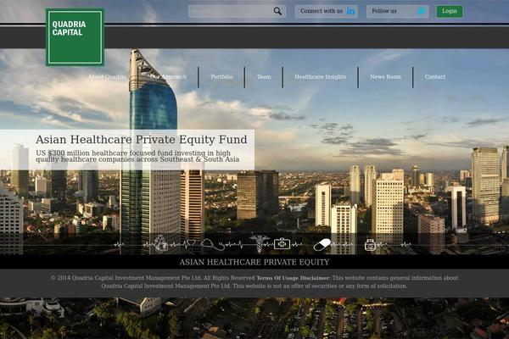The width and height of the screenshot is (509, 339).
Task: Open the Team menu item
Action: point(264,77)
